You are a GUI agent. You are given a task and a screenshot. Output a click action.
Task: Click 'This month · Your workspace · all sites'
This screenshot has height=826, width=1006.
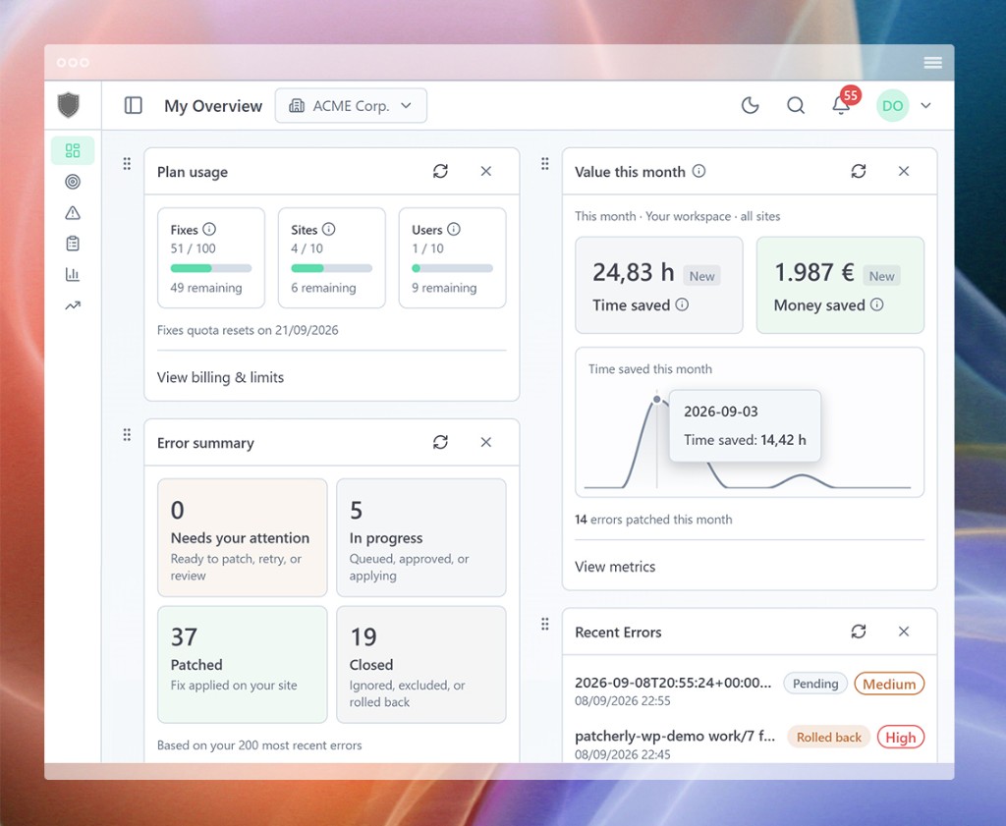pos(678,216)
